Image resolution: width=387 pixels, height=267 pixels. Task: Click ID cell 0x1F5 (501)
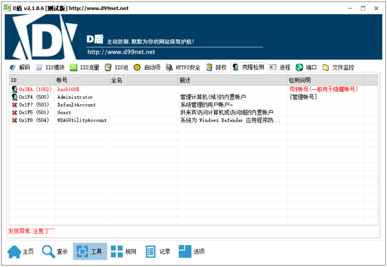tap(34, 112)
